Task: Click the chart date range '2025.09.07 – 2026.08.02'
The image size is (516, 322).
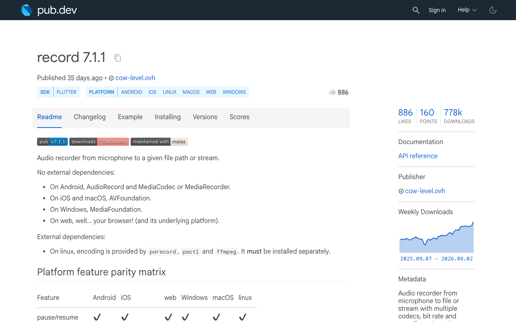Action: click(437, 259)
